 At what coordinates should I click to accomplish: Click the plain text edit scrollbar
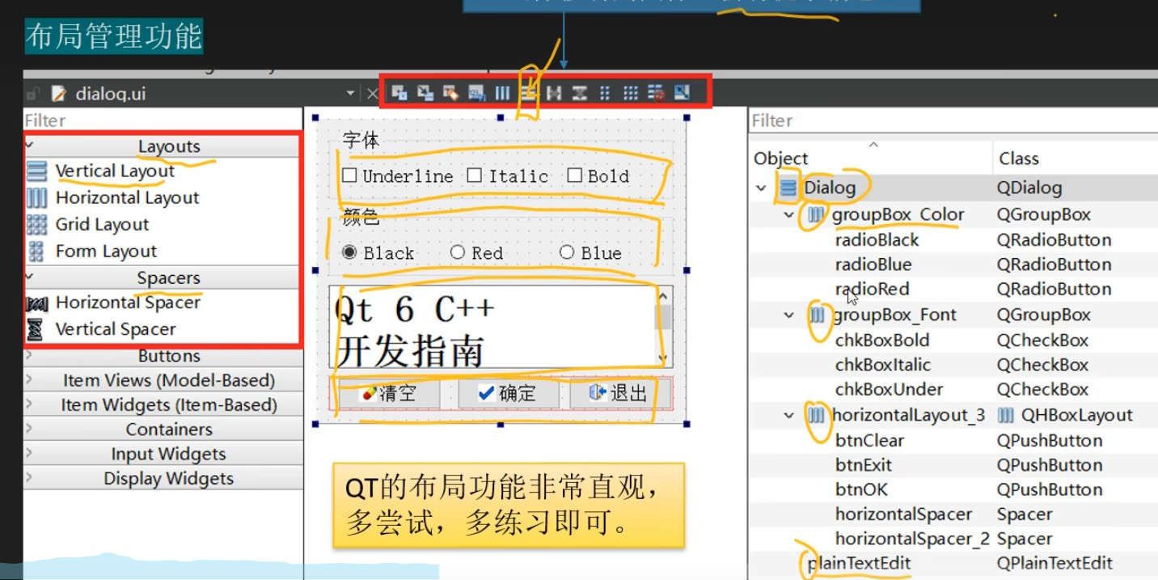point(663,327)
